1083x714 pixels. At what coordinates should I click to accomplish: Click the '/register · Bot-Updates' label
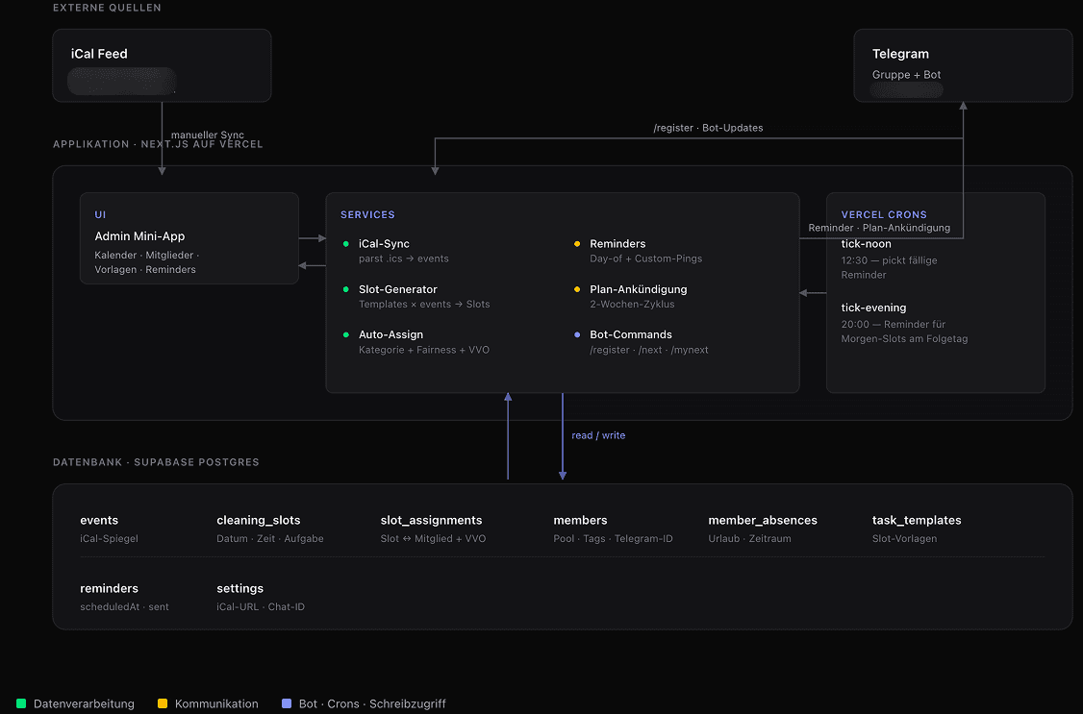tap(708, 128)
